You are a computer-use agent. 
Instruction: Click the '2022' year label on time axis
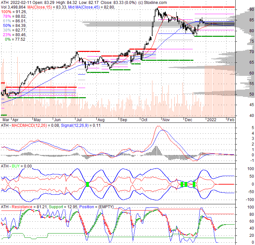click(x=212, y=120)
